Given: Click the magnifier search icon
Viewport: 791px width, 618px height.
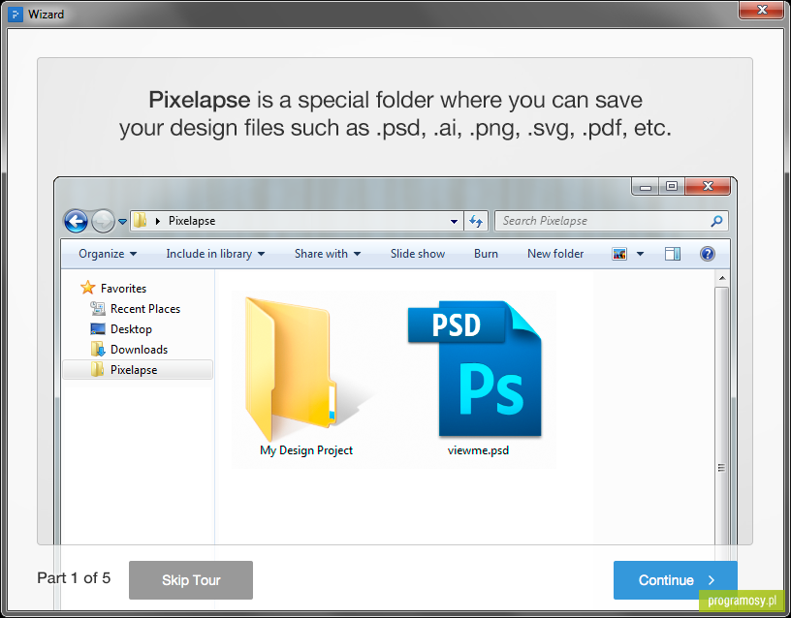Looking at the screenshot, I should [x=716, y=221].
